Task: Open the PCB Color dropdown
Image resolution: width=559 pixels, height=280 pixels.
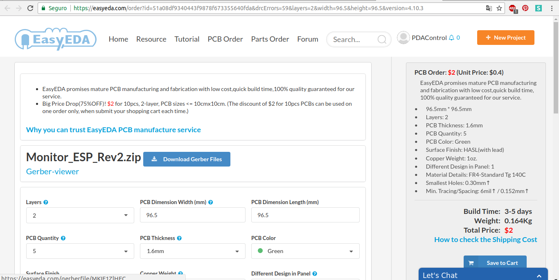Action: (305, 251)
